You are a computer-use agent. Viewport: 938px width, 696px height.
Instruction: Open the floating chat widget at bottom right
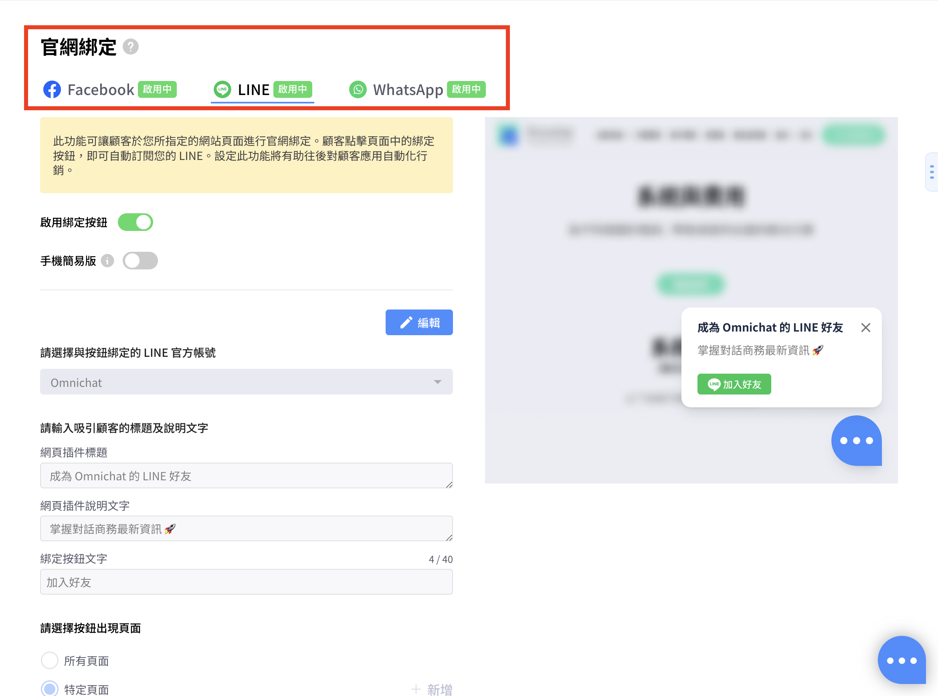tap(902, 660)
